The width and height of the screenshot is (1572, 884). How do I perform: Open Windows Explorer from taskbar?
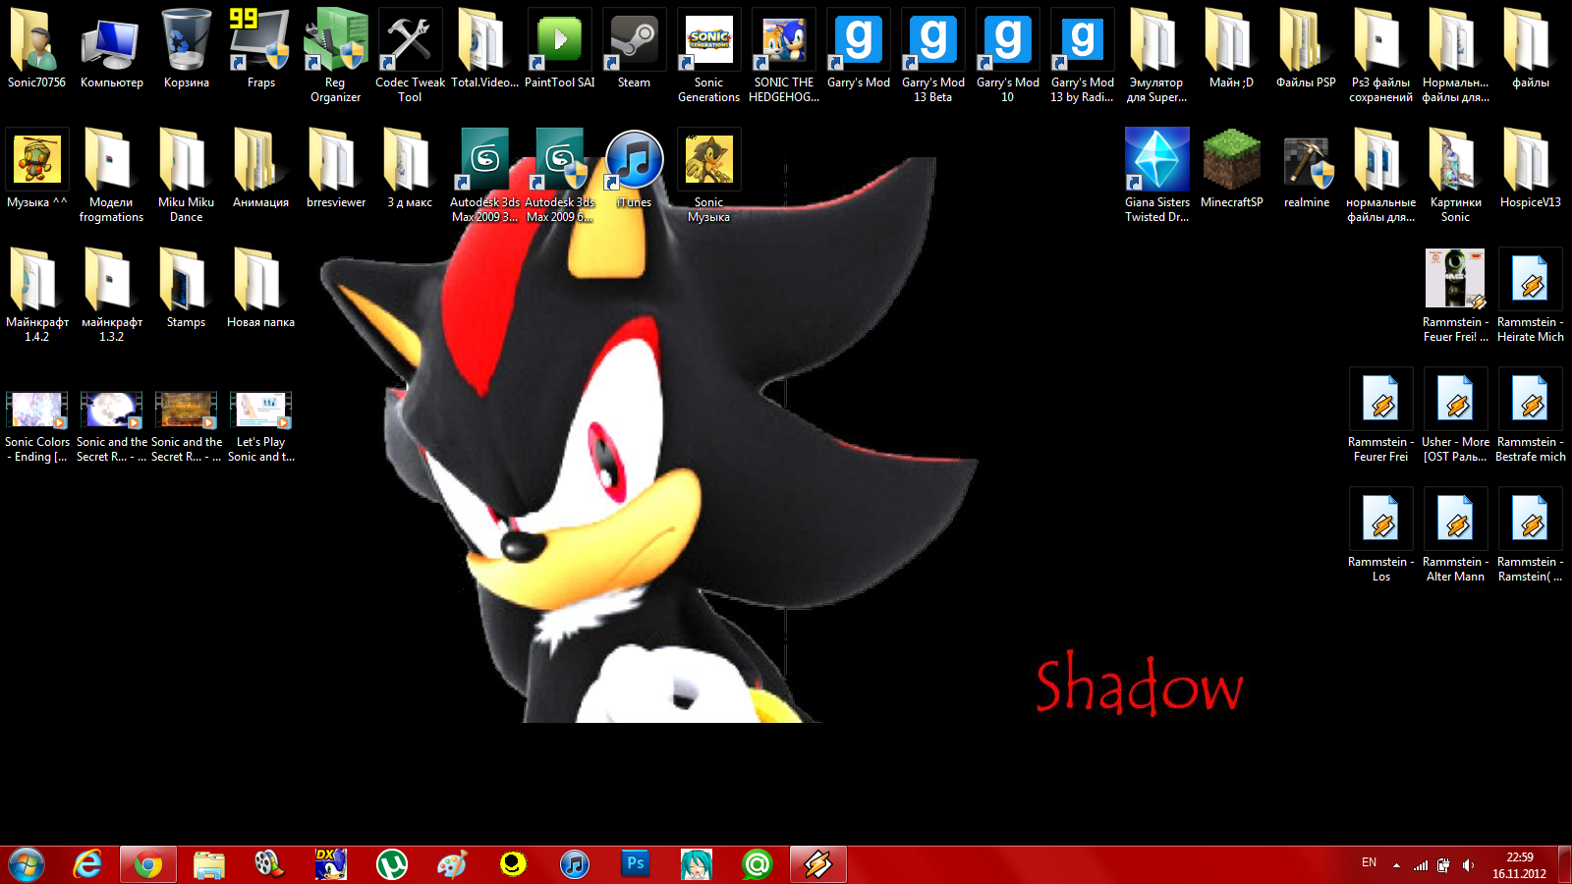(x=209, y=864)
